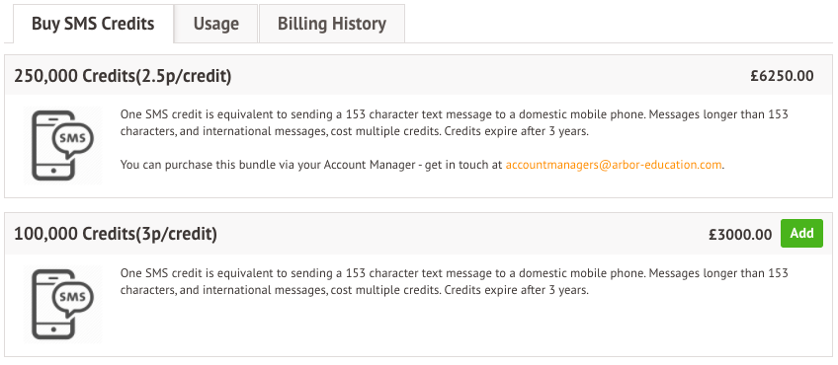Select the Buy SMS Credits tab

[x=93, y=24]
